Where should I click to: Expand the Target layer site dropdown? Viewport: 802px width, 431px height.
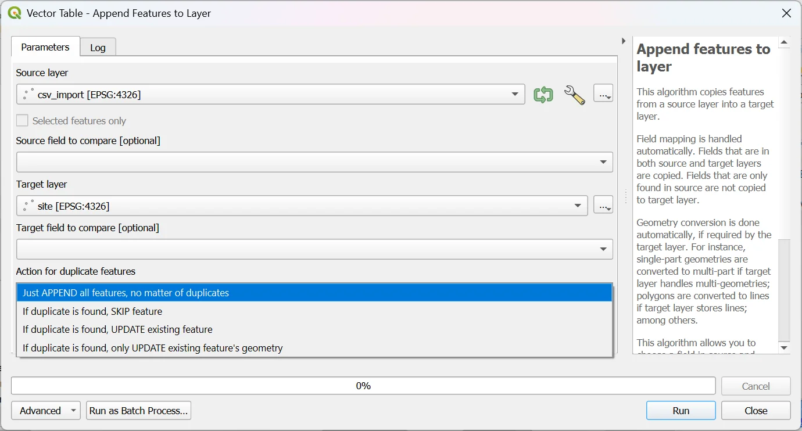click(x=302, y=206)
